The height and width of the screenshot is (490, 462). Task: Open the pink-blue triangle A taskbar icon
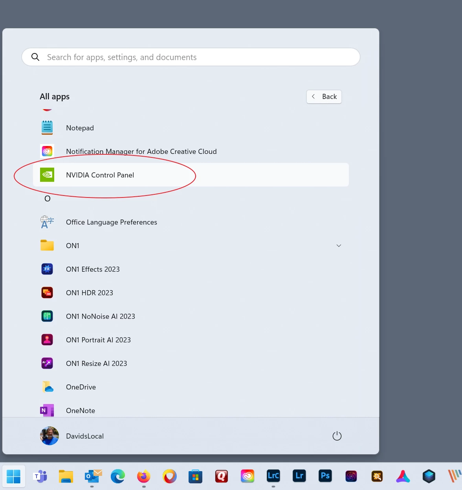coord(403,477)
